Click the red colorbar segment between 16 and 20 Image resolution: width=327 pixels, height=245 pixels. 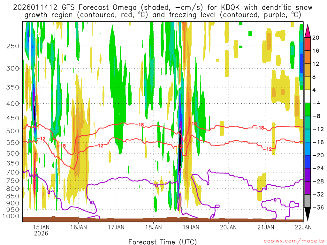point(308,44)
